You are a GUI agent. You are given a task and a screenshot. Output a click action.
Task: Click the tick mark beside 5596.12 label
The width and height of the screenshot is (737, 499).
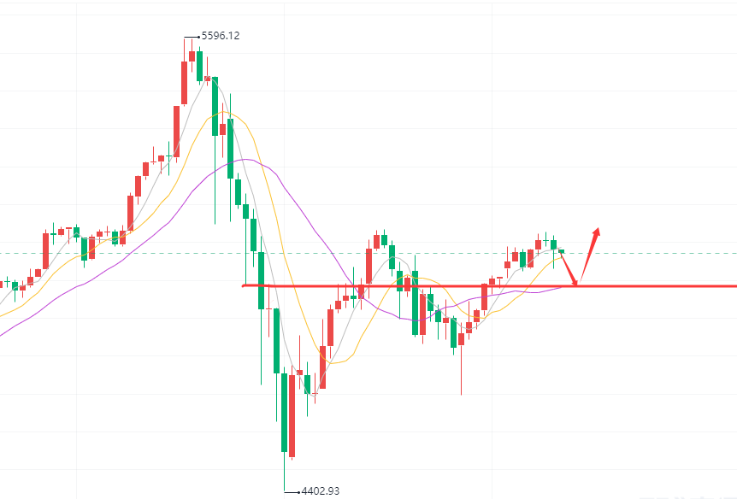click(191, 37)
